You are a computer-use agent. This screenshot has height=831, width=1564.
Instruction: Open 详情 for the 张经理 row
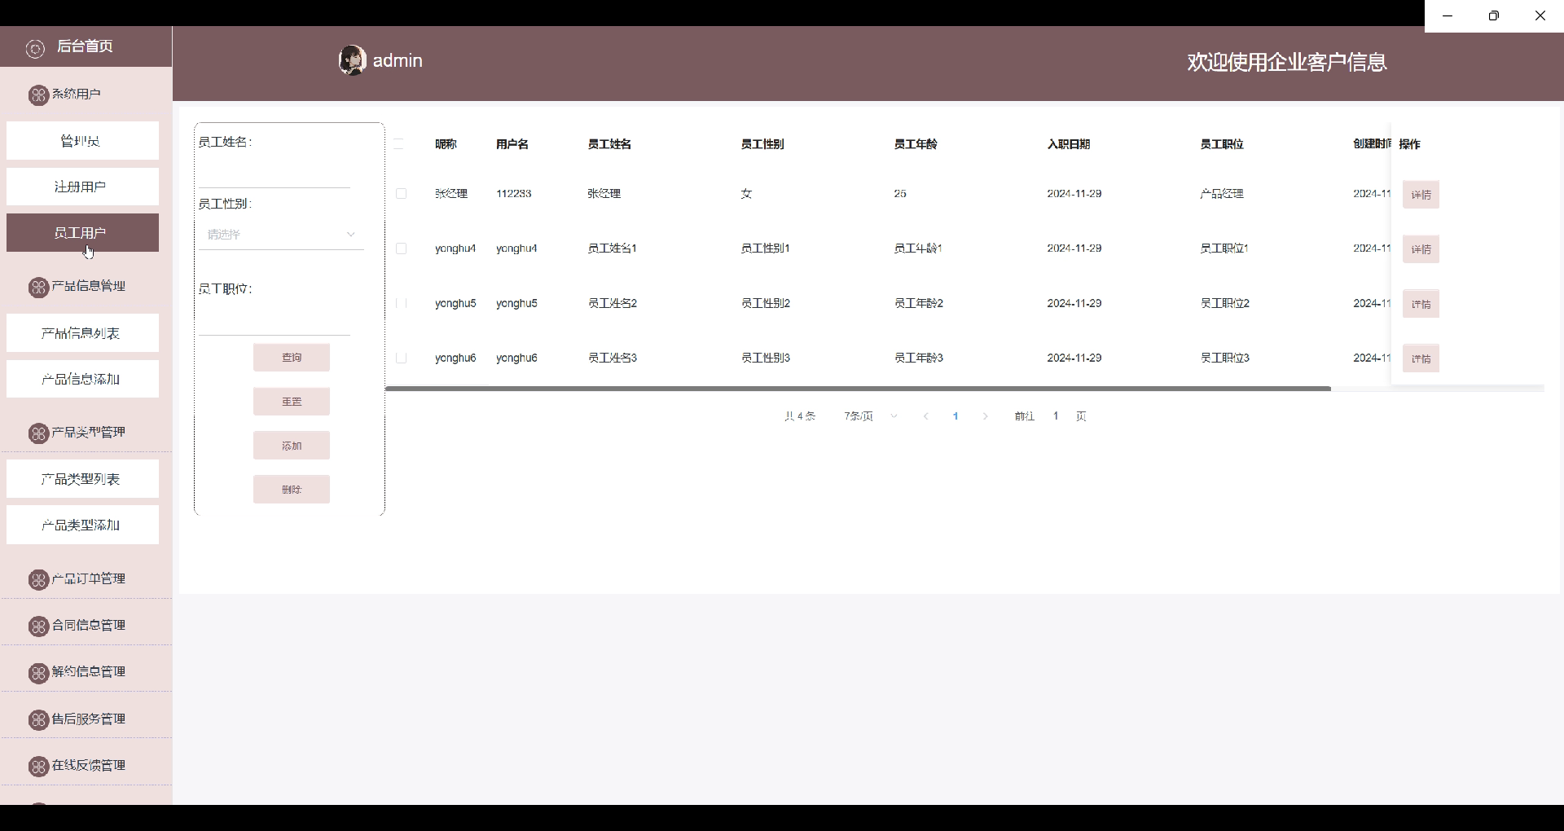[1421, 195]
